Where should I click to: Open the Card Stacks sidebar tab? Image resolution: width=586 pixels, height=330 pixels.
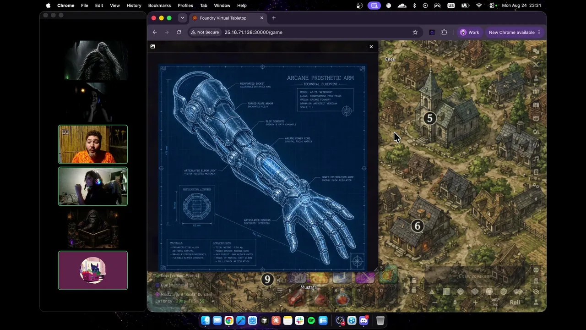click(536, 132)
